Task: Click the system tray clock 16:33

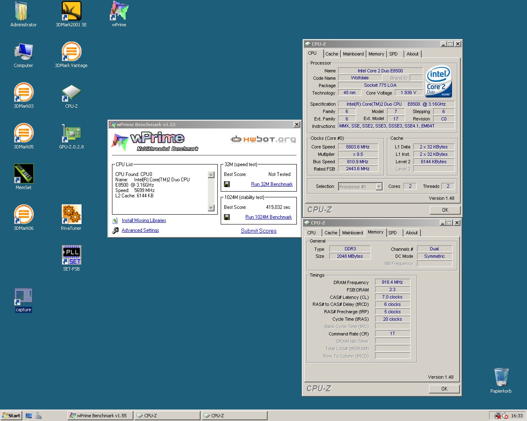Action: [517, 416]
